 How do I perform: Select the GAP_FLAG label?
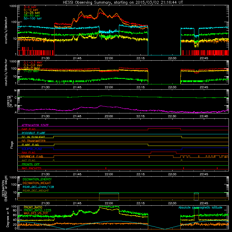coord(28,129)
